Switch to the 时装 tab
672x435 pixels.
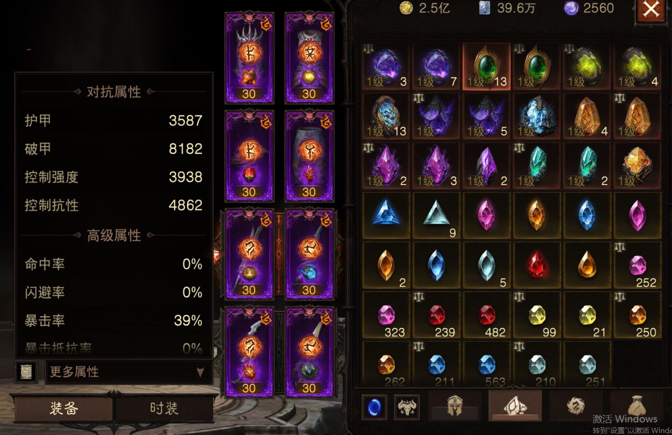[164, 408]
